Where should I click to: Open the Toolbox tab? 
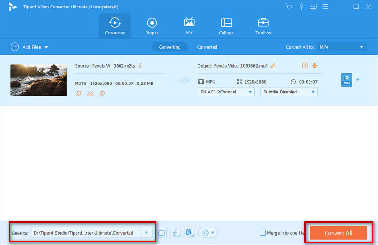[263, 26]
